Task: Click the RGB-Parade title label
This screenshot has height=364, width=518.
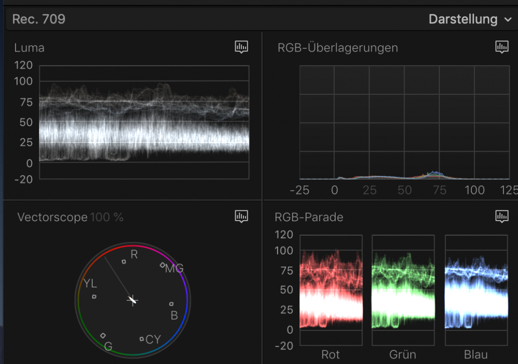Action: pyautogui.click(x=310, y=217)
